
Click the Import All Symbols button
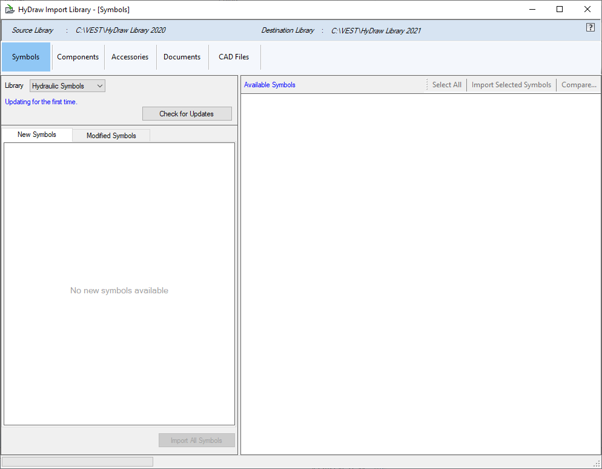(197, 441)
